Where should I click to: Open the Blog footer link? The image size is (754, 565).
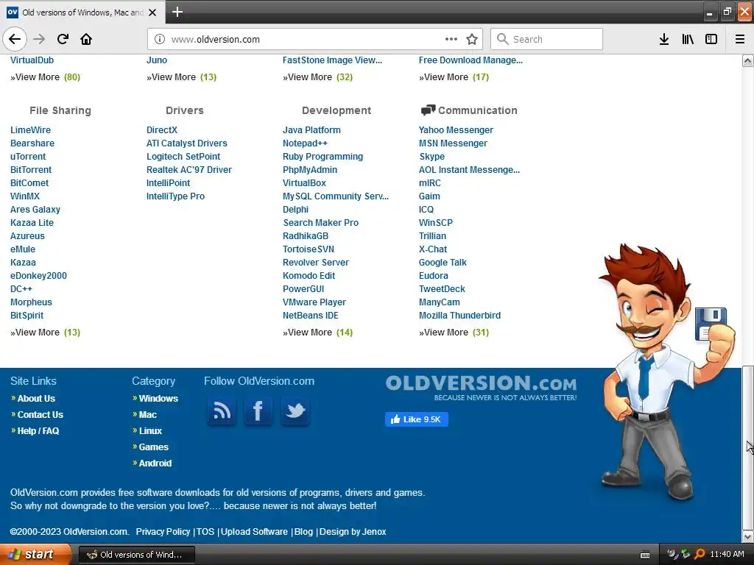303,532
